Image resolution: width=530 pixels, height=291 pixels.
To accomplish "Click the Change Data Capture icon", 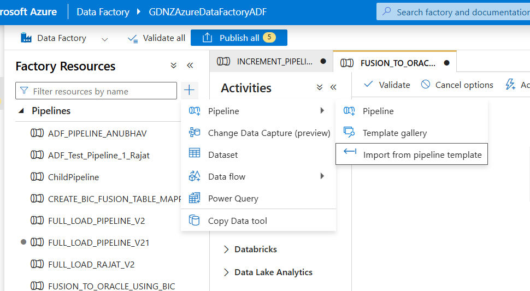I will tap(195, 132).
